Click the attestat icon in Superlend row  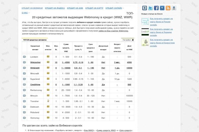coord(48,79)
